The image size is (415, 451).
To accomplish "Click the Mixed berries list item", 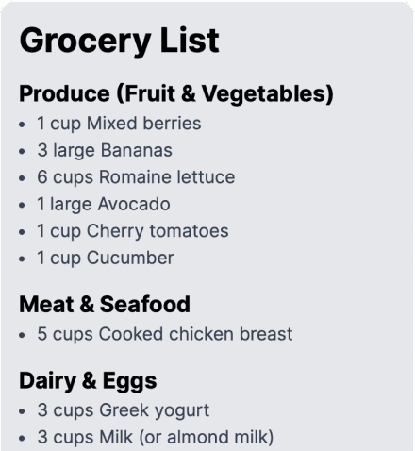I will (119, 124).
